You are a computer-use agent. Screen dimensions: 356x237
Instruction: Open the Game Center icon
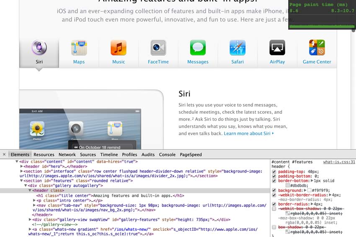[x=317, y=48]
